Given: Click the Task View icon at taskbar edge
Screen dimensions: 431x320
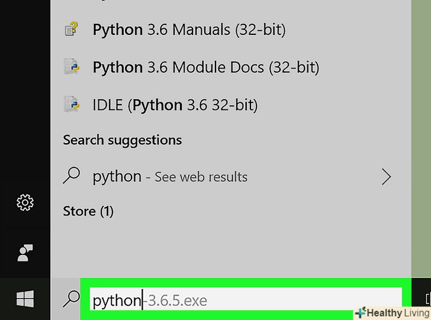Looking at the screenshot, I should pos(427,299).
